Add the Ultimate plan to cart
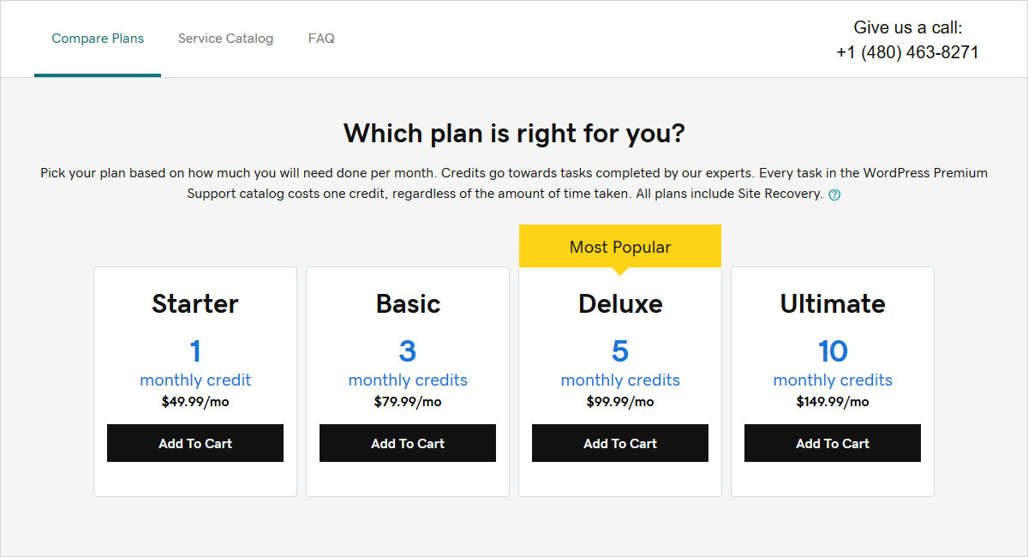 (833, 443)
